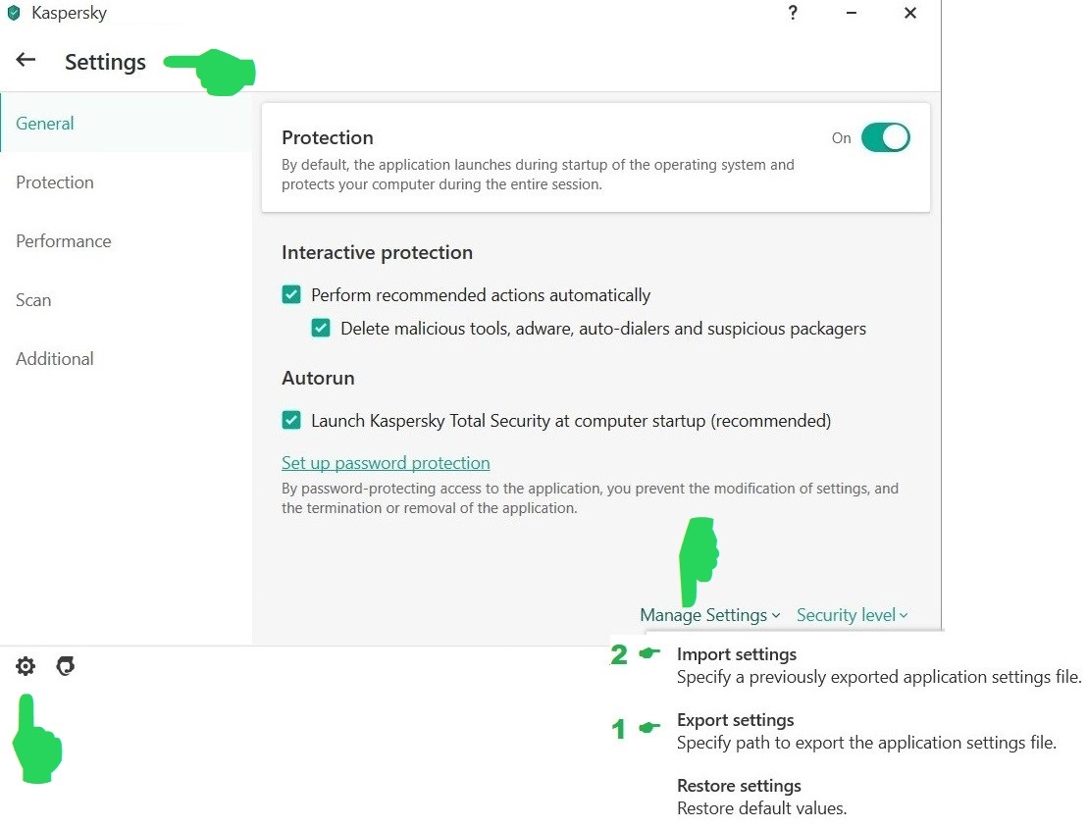This screenshot has height=828, width=1087.
Task: Select the Protection sidebar tab
Action: 55,182
